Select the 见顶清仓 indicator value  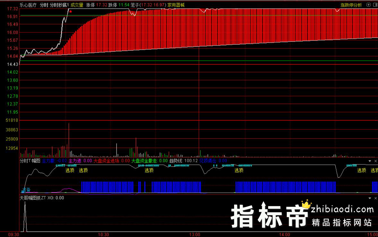[x=213, y=161]
